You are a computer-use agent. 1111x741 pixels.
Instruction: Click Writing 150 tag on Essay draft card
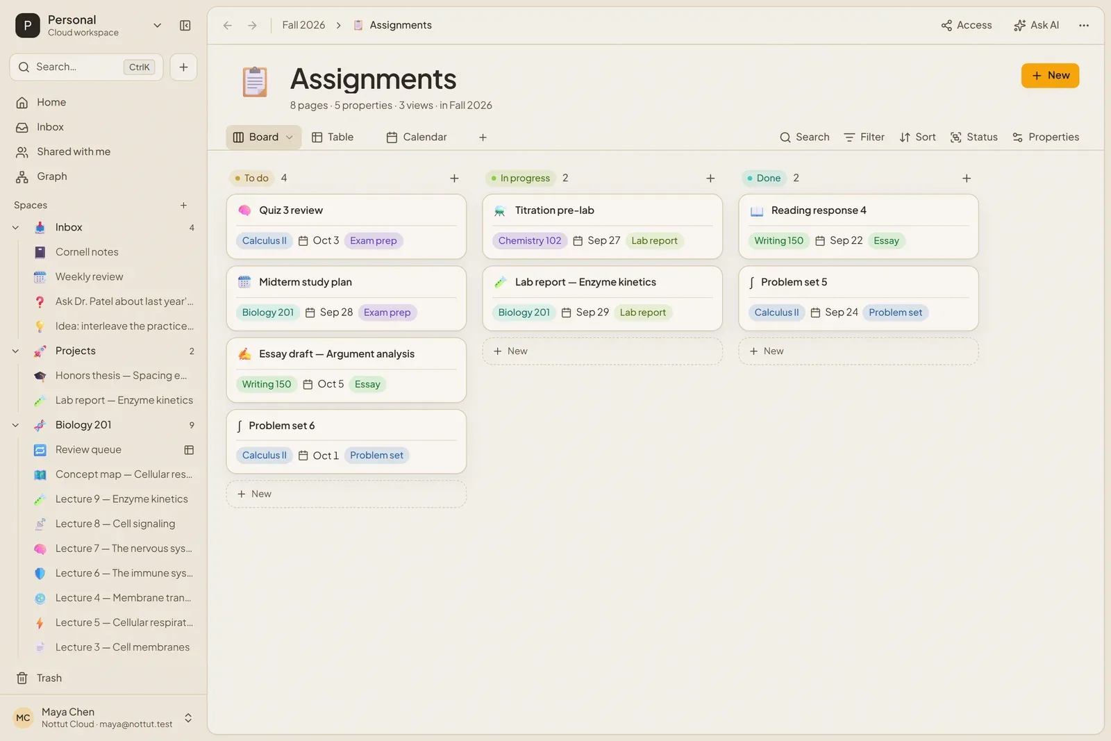[267, 385]
